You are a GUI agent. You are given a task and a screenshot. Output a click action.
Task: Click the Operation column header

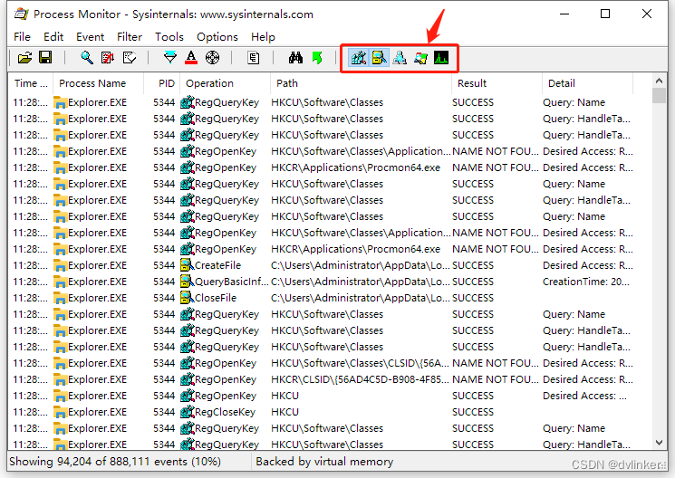click(x=225, y=83)
